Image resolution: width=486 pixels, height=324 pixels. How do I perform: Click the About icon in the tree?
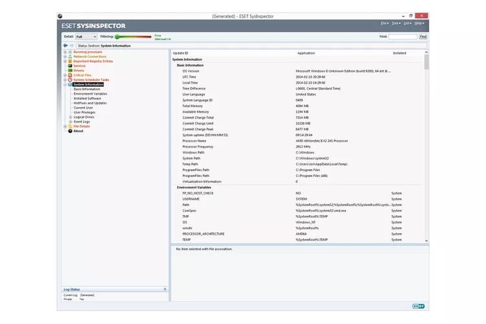(70, 131)
